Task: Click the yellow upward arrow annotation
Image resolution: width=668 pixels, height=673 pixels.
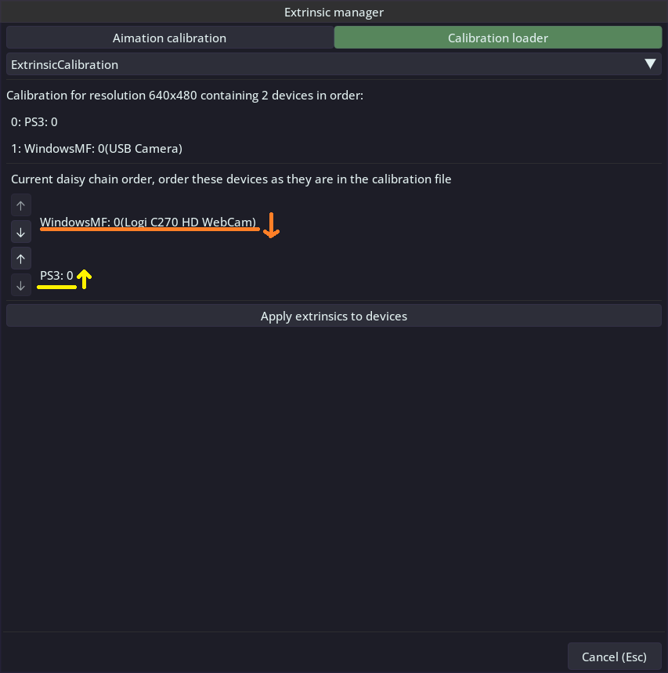Action: click(85, 277)
